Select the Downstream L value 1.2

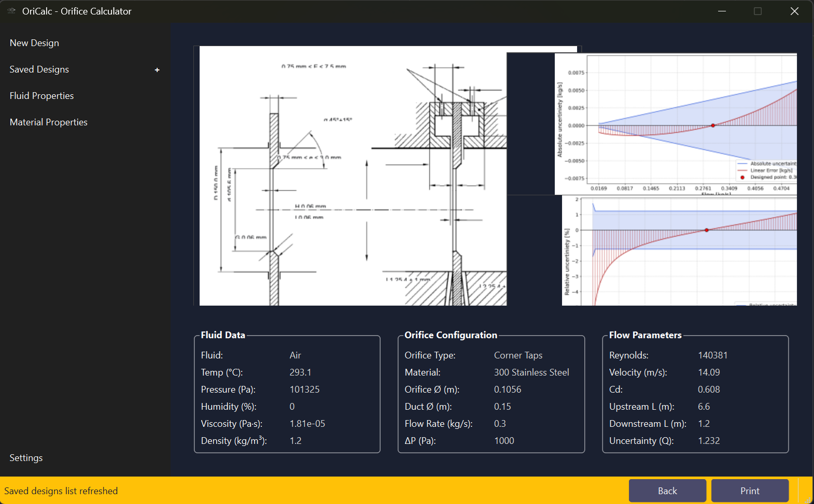(704, 424)
